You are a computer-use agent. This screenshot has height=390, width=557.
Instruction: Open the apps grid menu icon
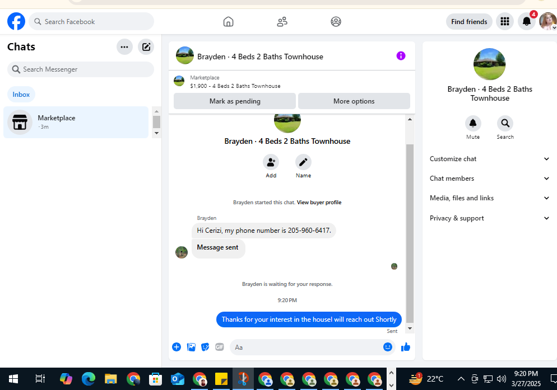(x=505, y=22)
